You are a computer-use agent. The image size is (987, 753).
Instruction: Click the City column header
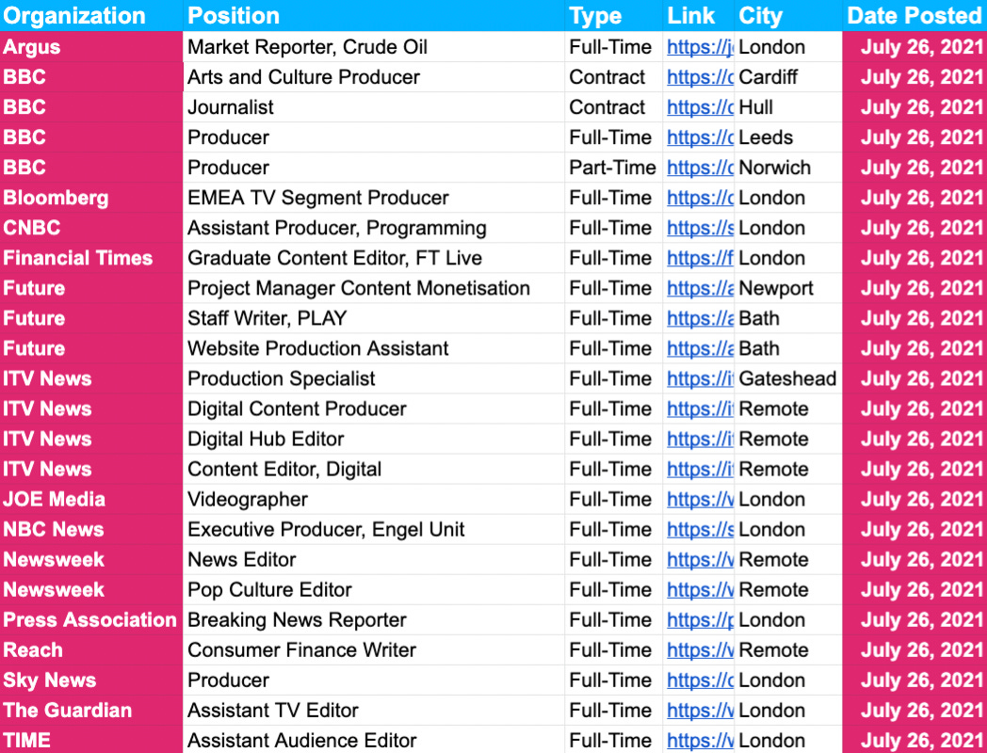(x=788, y=16)
